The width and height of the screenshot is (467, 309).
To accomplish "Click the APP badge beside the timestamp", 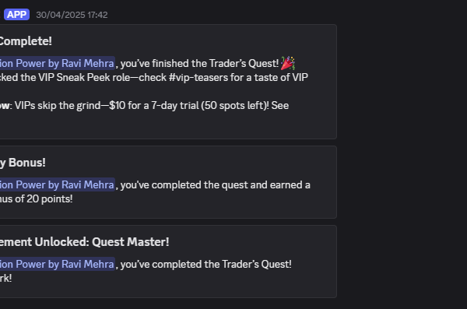I will 16,15.
